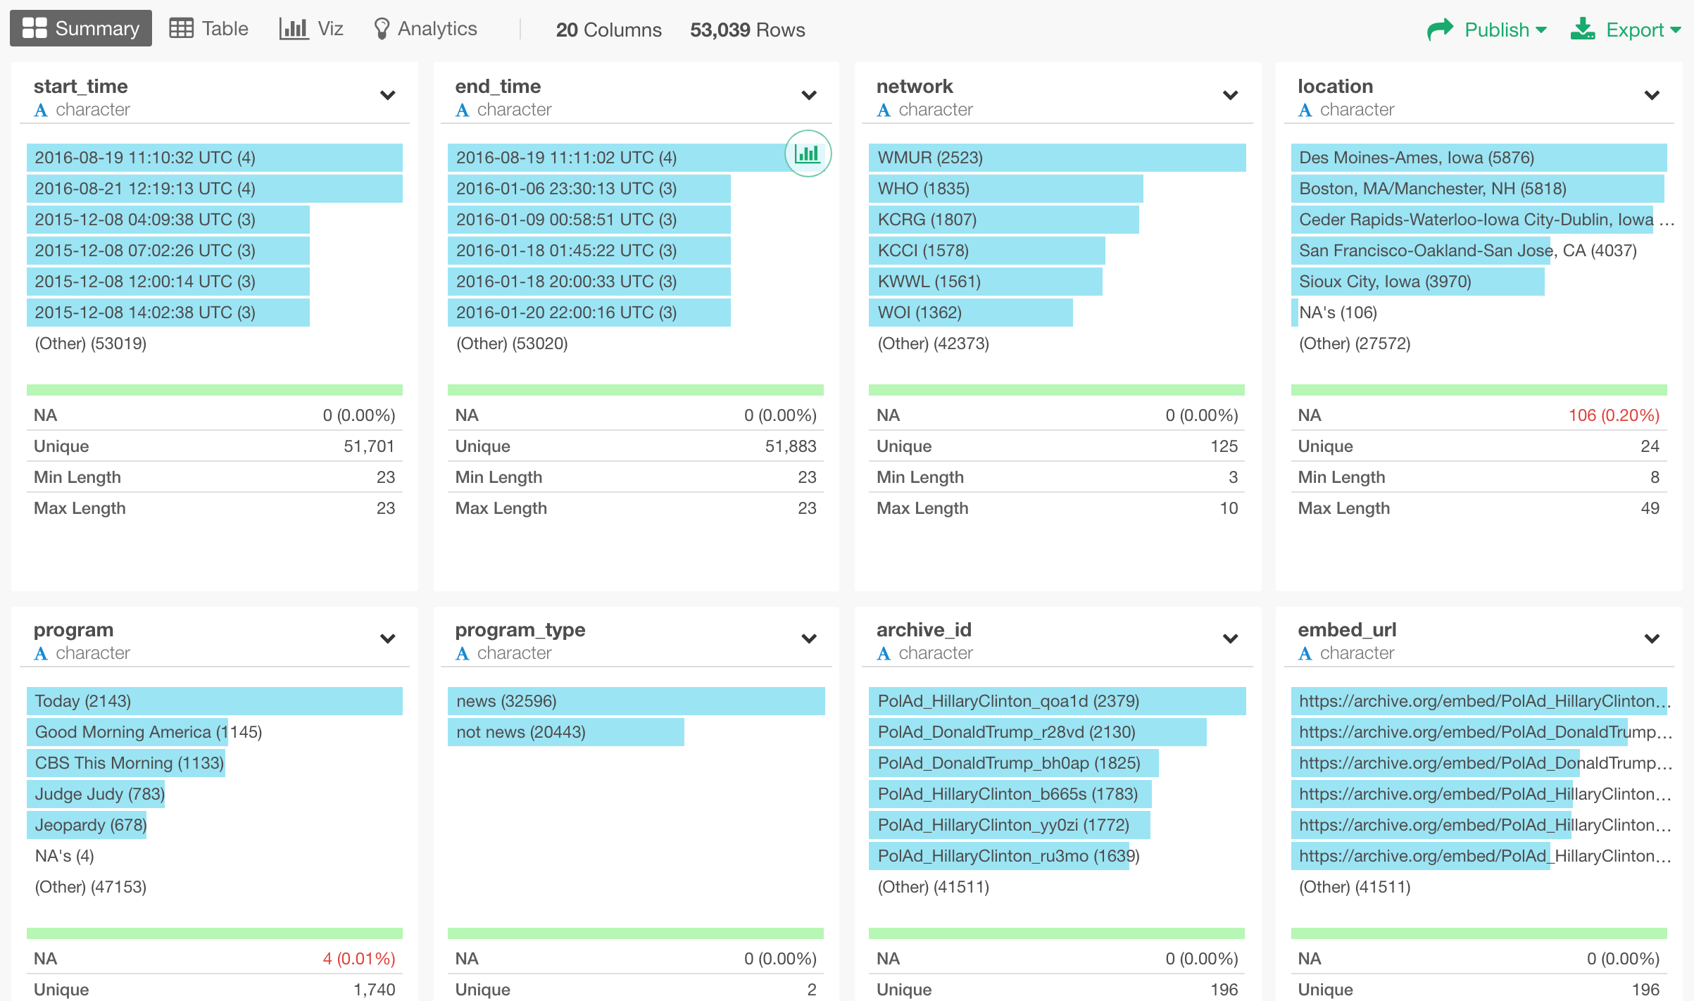Switch to the Table view tab
The width and height of the screenshot is (1694, 1001).
coord(209,28)
